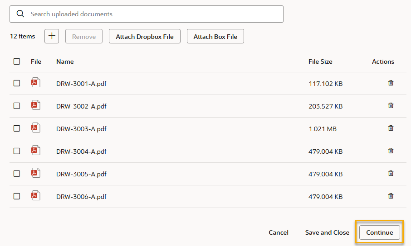This screenshot has height=246, width=411.
Task: Check the box for DRW-3001-A.pdf
Action: point(17,83)
